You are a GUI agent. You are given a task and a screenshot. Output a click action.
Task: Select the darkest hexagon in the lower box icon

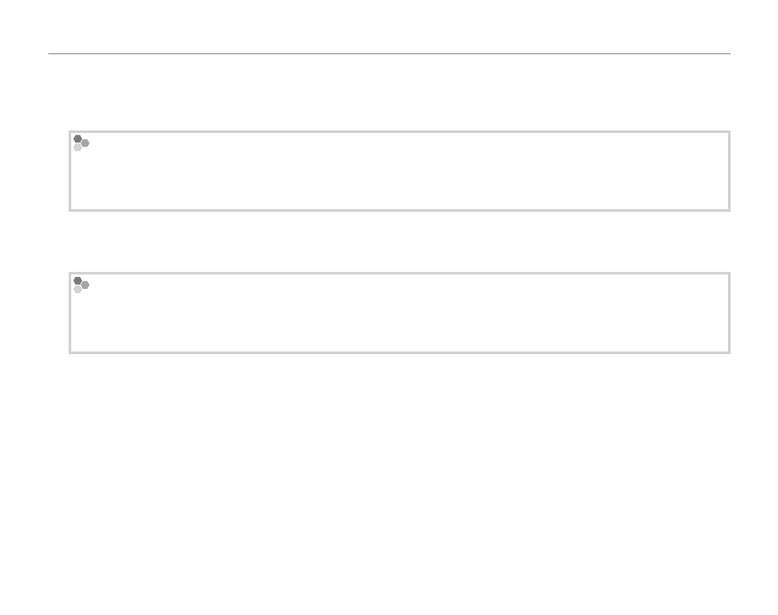pos(77,280)
